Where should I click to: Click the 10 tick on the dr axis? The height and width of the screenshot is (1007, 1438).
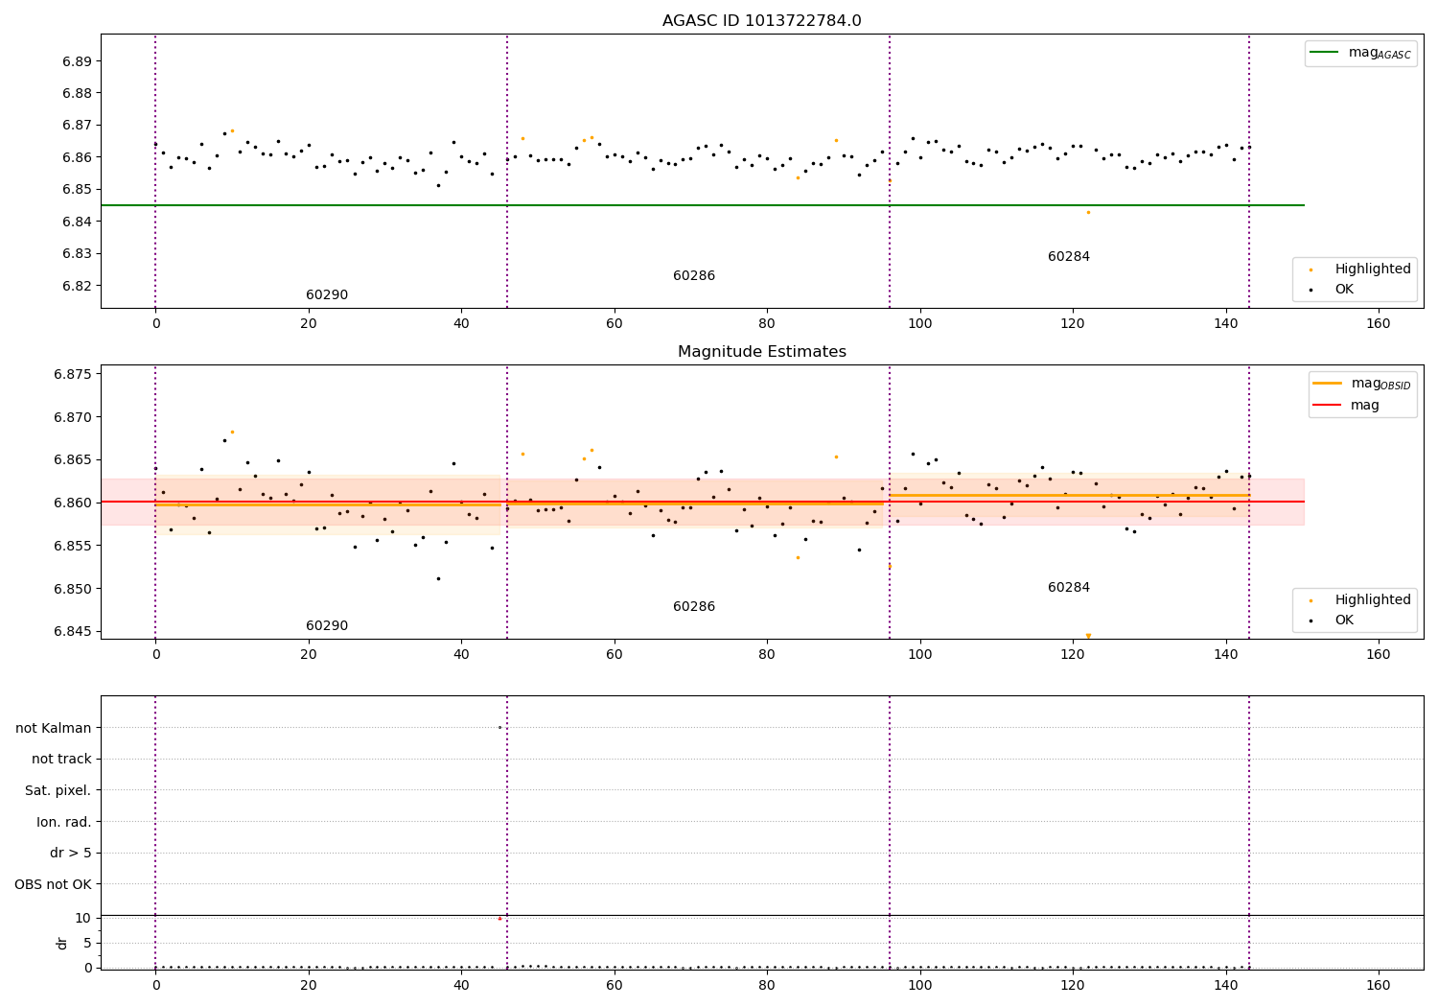click(84, 918)
